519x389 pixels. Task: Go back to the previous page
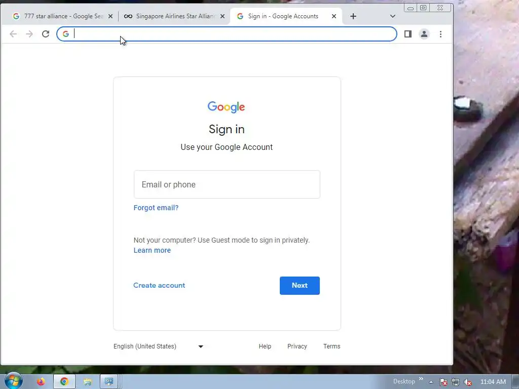tap(13, 34)
